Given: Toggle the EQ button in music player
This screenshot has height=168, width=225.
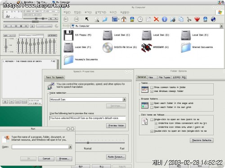Looking at the screenshot, I should pos(51,19).
